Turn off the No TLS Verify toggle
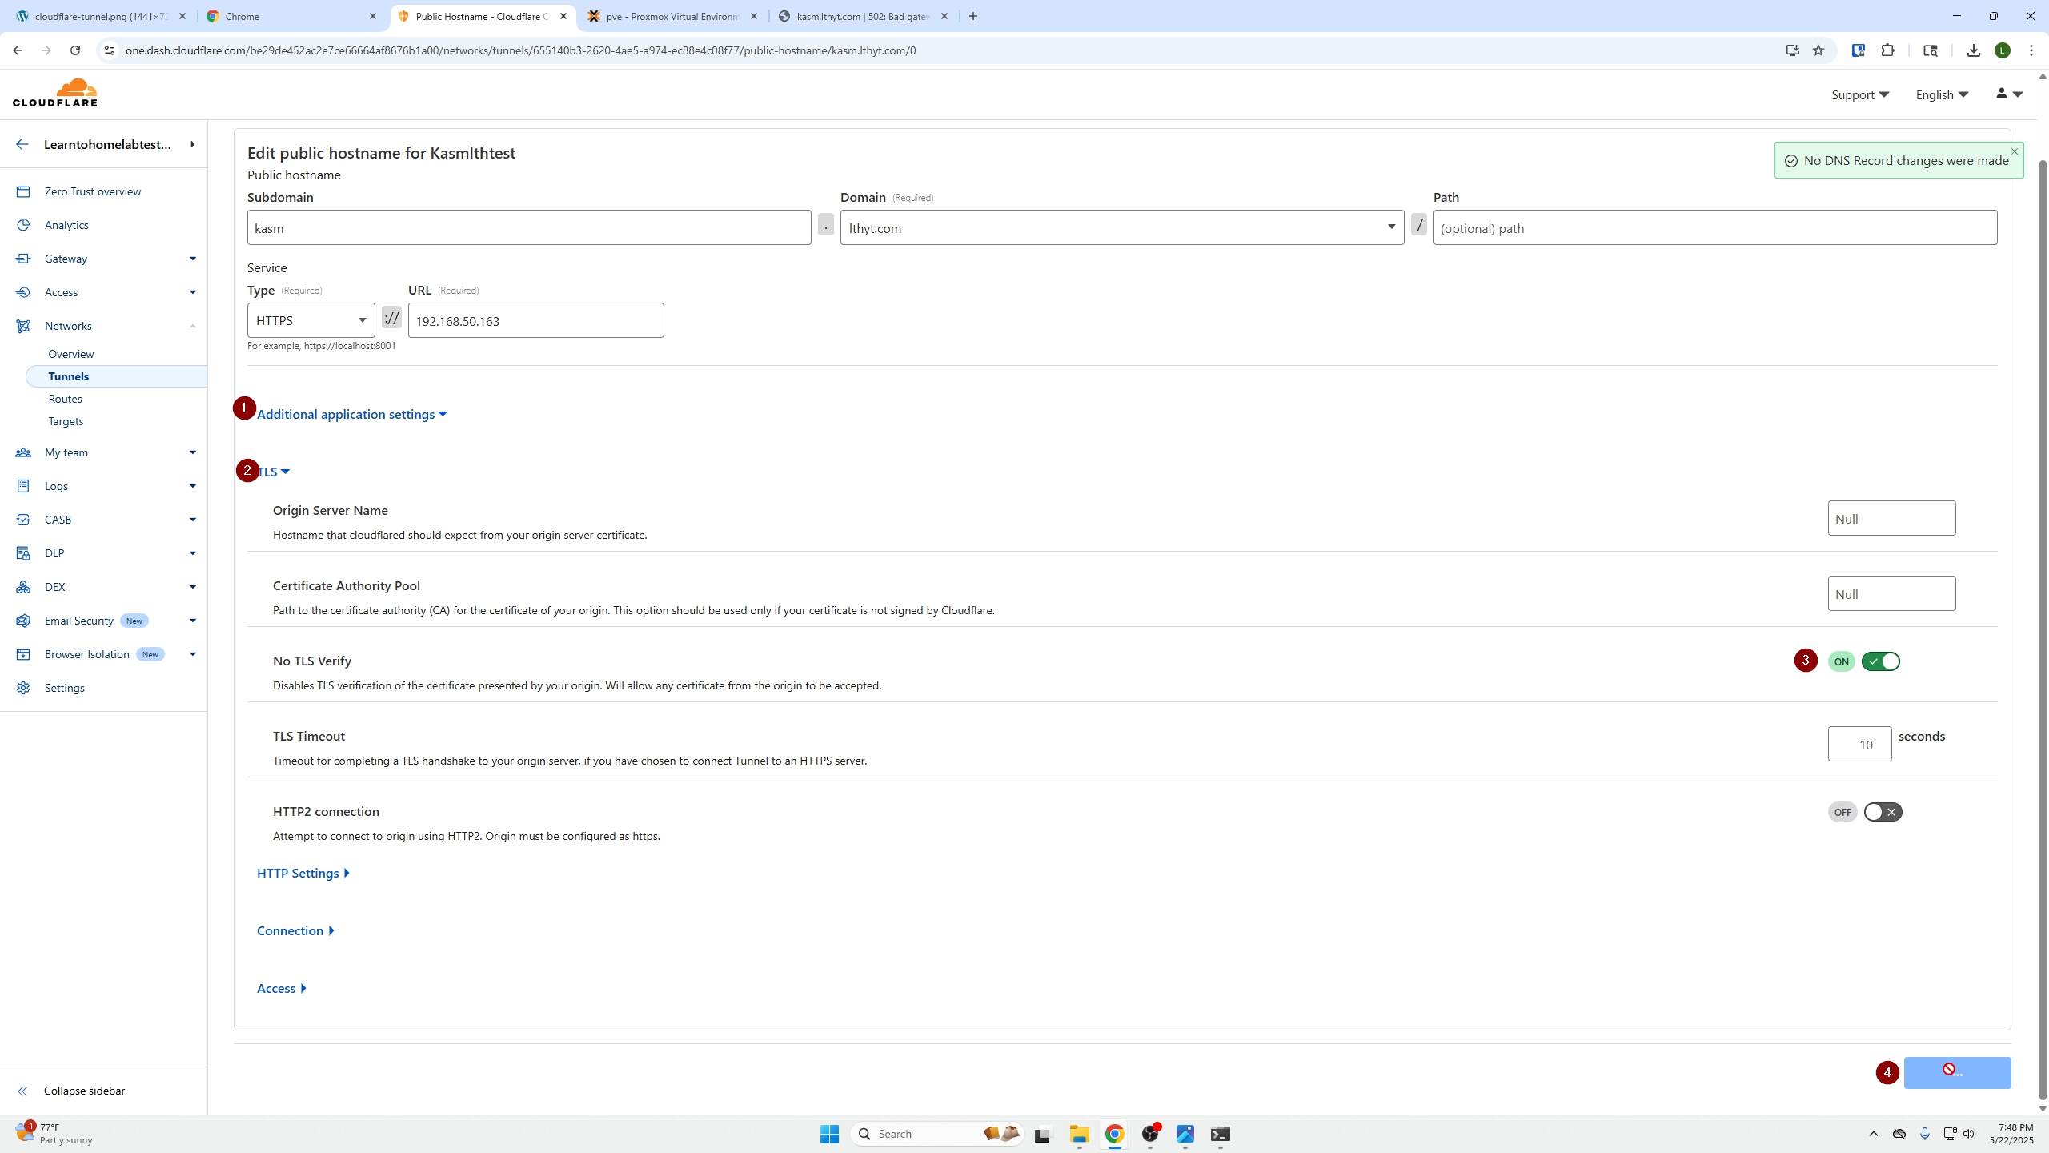The height and width of the screenshot is (1153, 2049). (1879, 661)
